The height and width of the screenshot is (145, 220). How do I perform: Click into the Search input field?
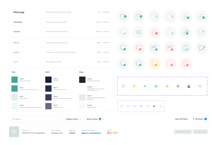point(37,119)
